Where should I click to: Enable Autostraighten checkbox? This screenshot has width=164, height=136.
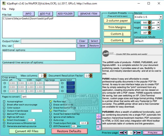(4, 101)
